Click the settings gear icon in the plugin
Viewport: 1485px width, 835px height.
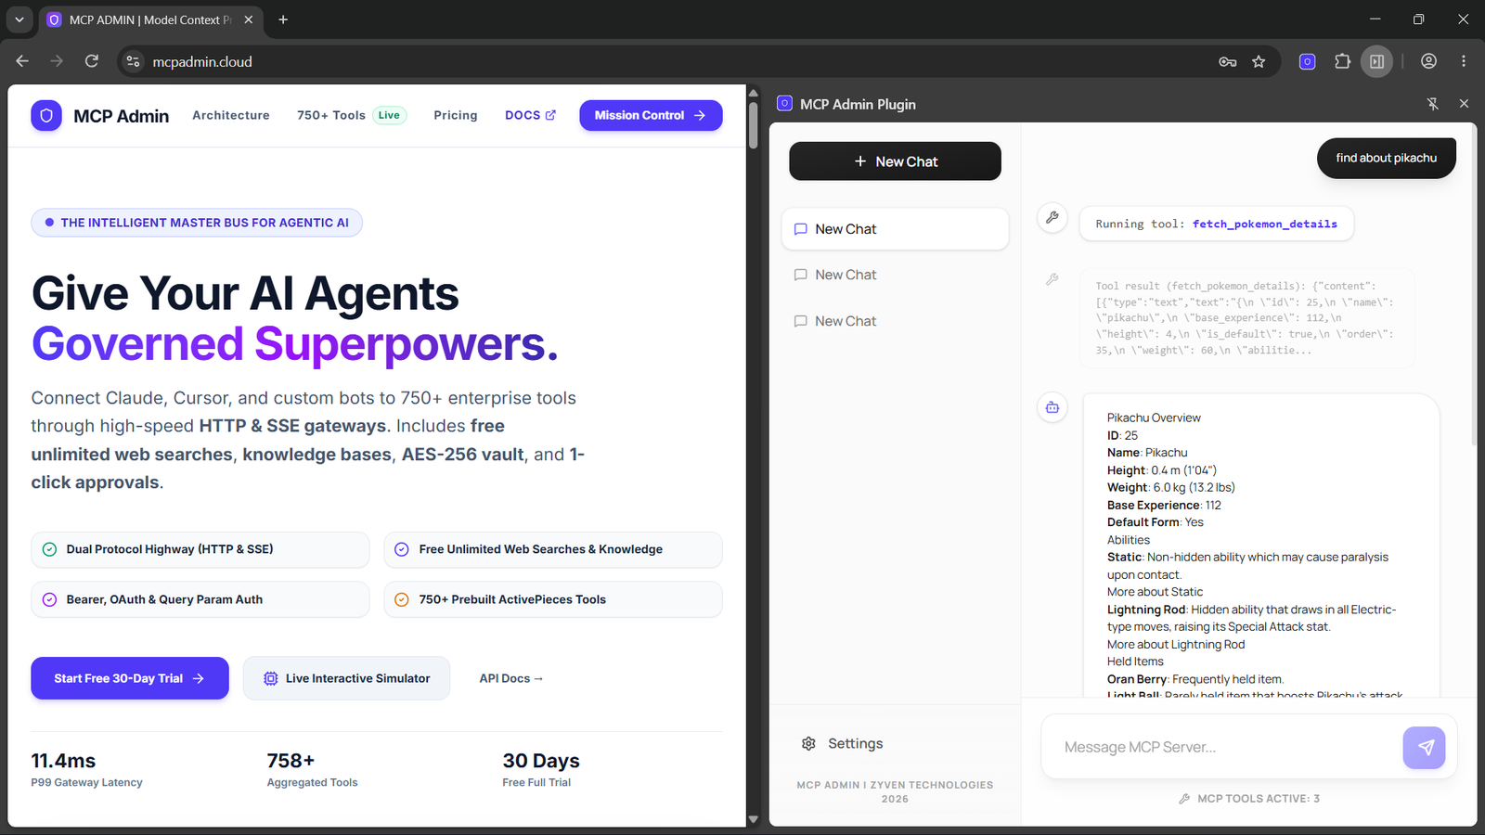click(x=808, y=744)
